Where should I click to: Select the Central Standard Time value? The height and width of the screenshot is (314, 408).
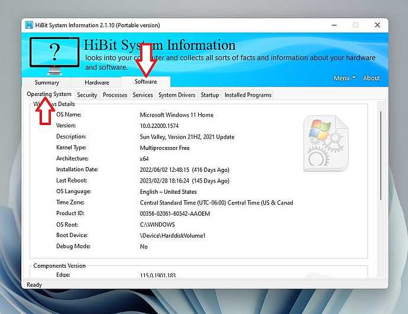point(216,203)
